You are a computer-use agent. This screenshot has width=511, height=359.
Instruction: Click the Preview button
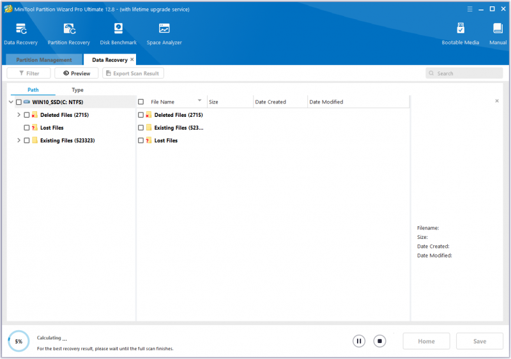[x=77, y=73]
